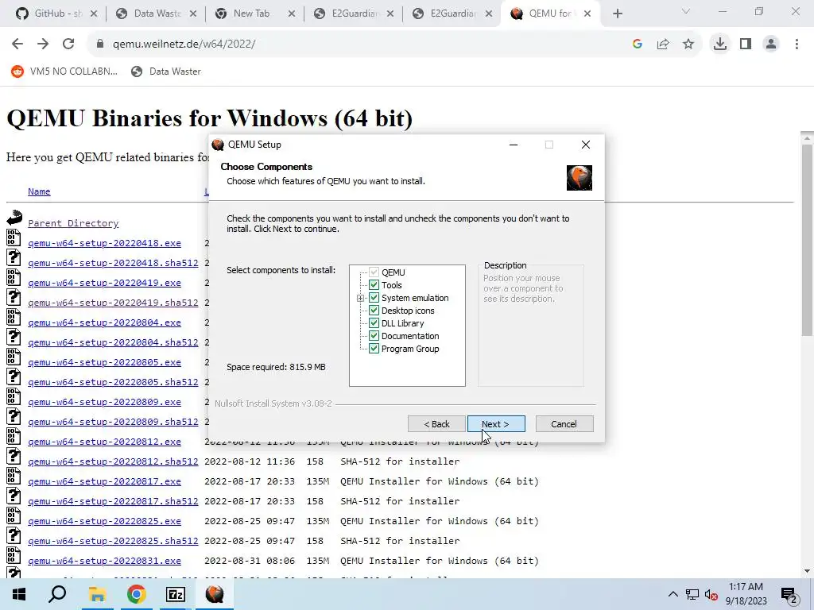814x610 pixels.
Task: Download qemu-w64-setup-20220825.exe
Action: [104, 521]
